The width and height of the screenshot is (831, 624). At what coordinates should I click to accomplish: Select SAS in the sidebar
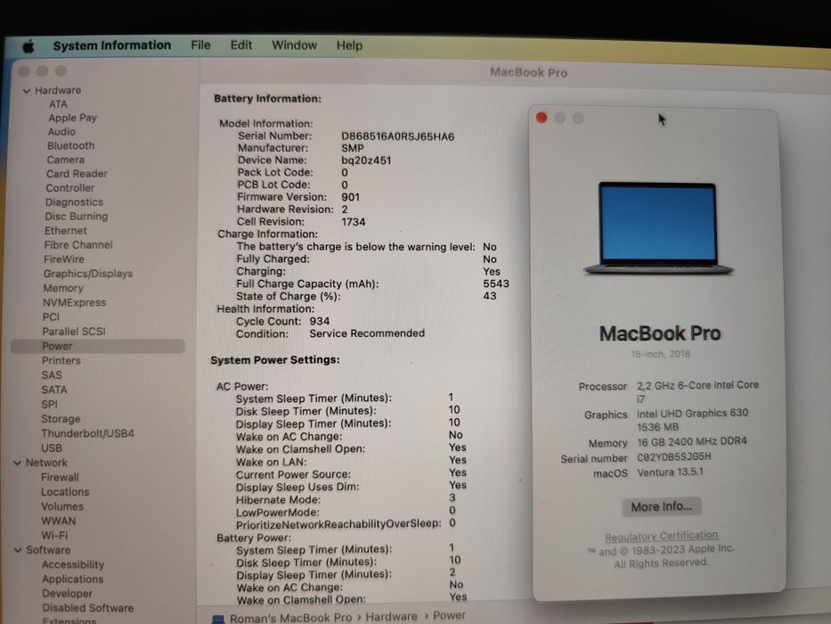(x=52, y=374)
